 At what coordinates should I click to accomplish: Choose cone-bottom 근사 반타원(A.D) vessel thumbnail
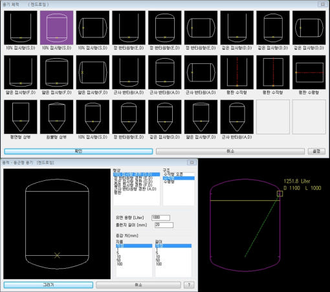(237, 117)
